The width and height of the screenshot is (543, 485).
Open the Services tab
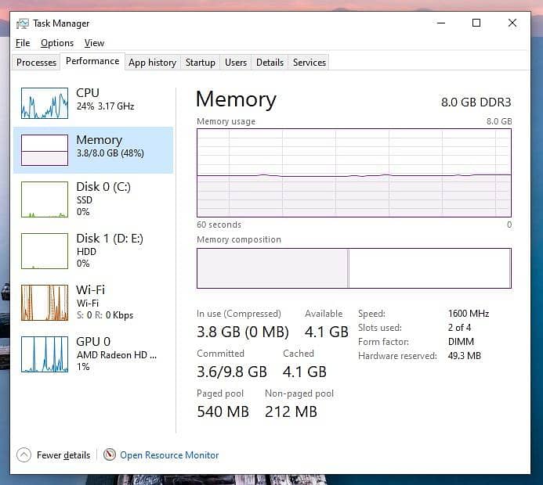[x=310, y=63]
